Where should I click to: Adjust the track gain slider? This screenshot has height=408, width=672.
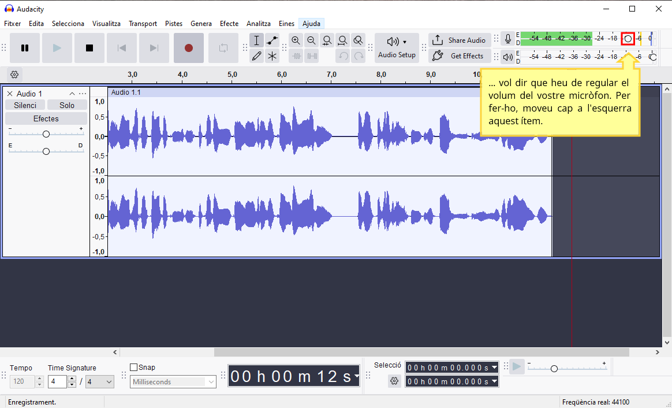46,134
